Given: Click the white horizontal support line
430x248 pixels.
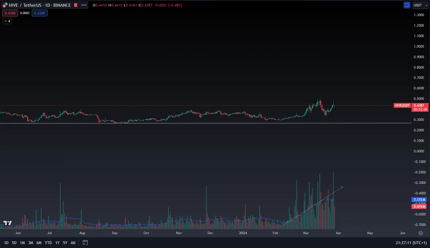Looking at the screenshot, I should (206, 123).
